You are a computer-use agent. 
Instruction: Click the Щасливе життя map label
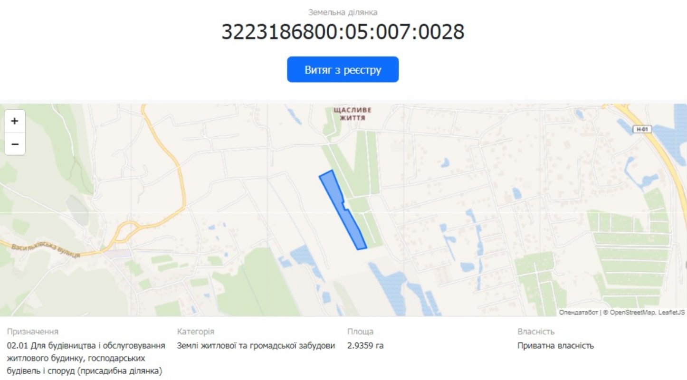tap(353, 114)
